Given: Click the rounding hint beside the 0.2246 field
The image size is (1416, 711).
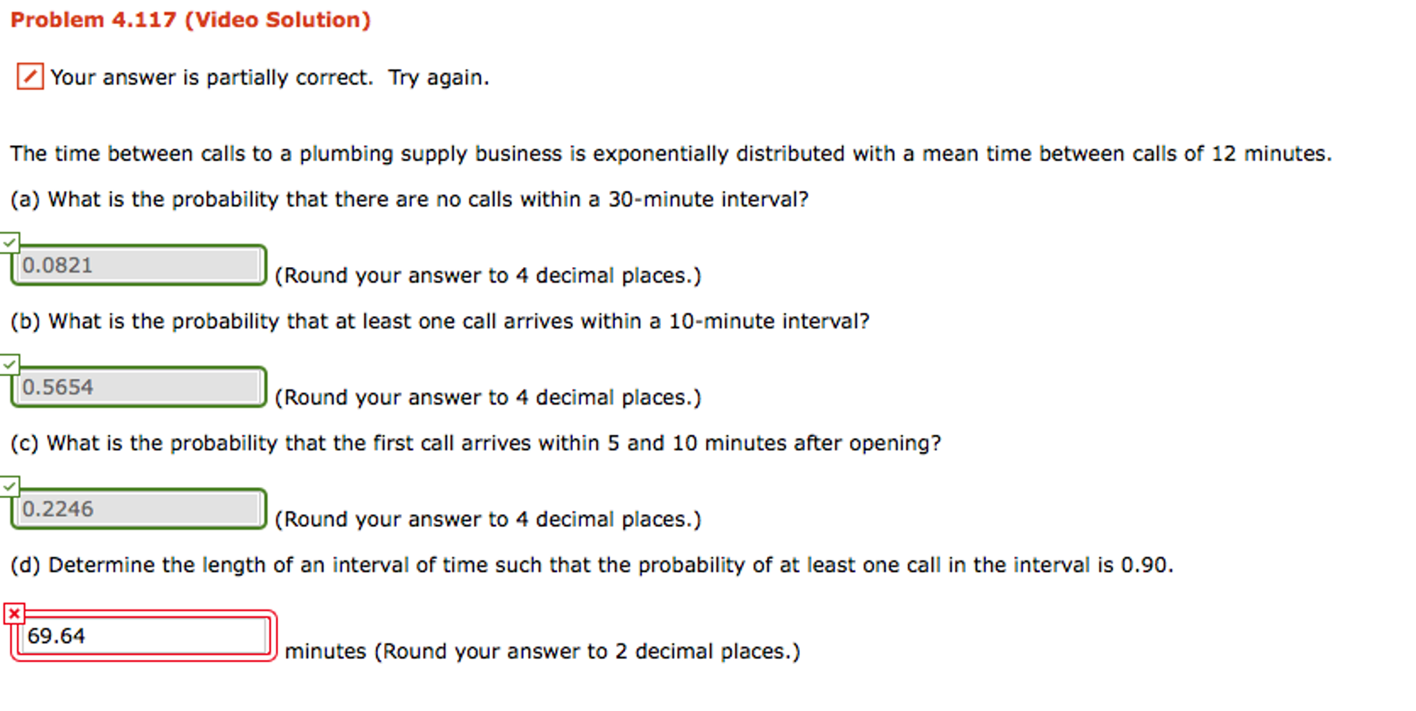Looking at the screenshot, I should coord(488,519).
